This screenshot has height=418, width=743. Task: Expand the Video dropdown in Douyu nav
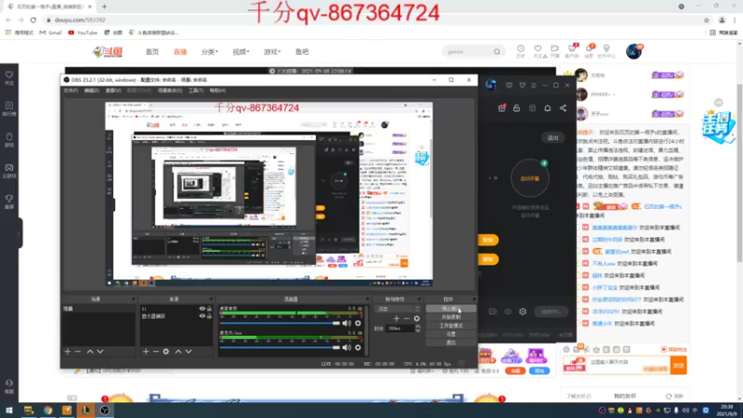[x=241, y=52]
